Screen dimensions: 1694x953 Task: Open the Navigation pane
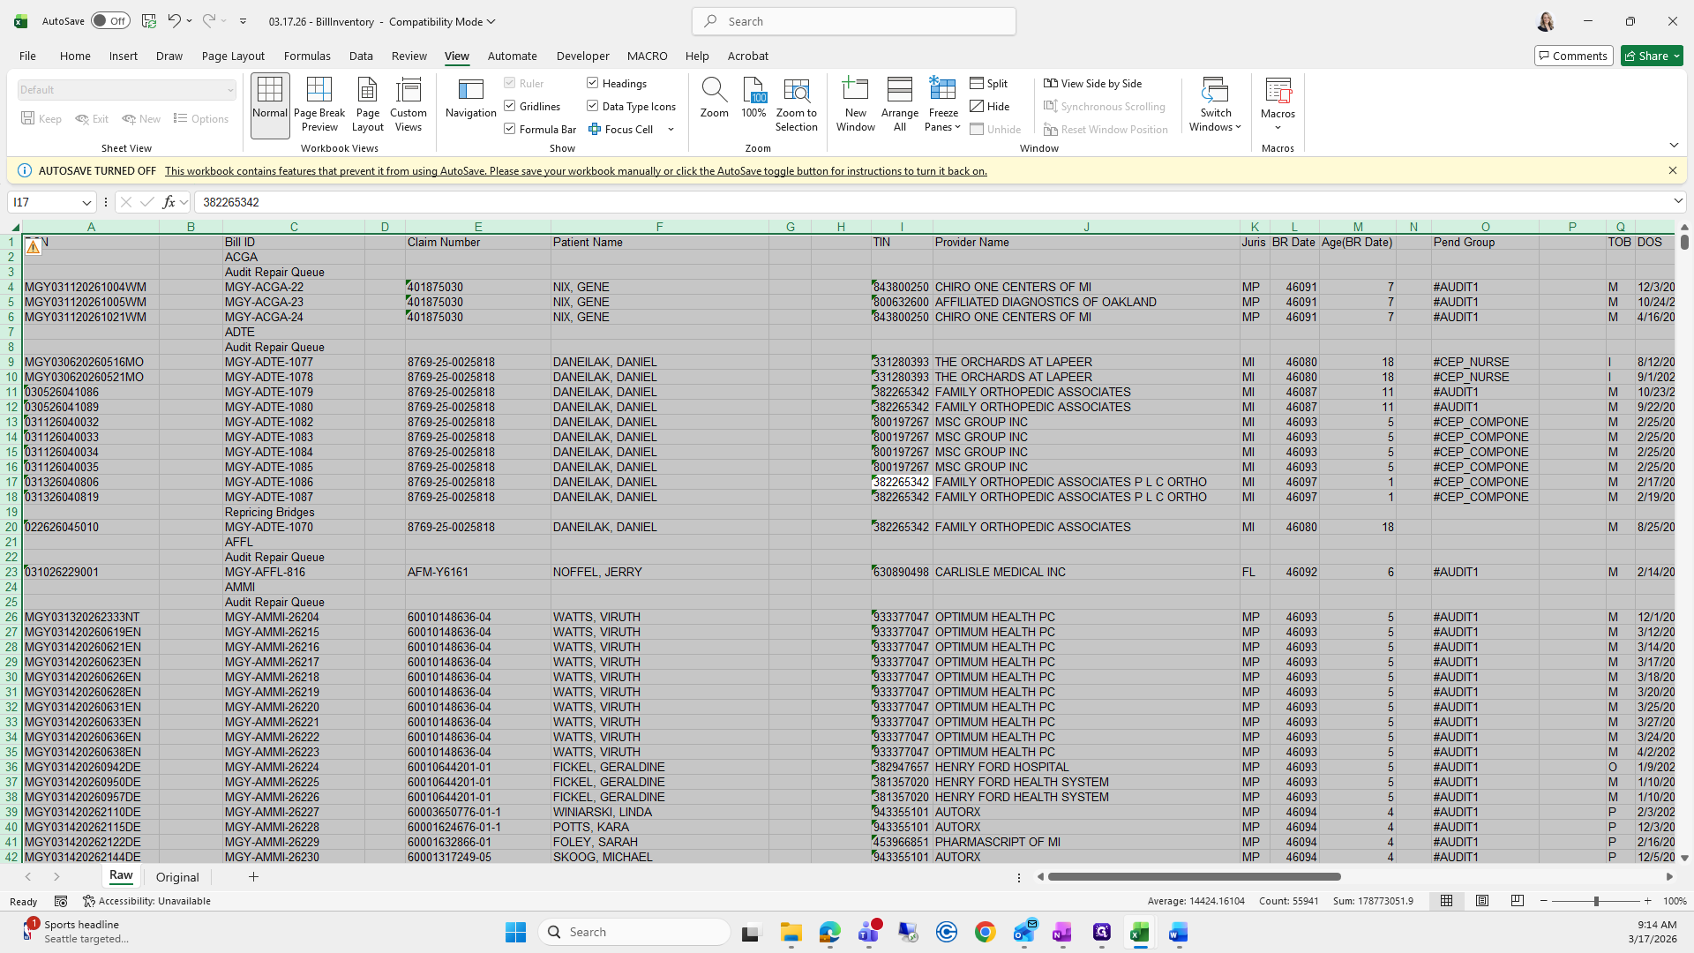point(470,99)
